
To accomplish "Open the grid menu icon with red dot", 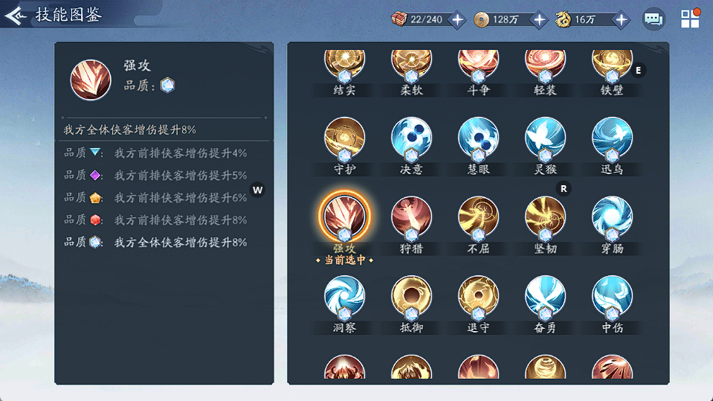I will tap(690, 19).
